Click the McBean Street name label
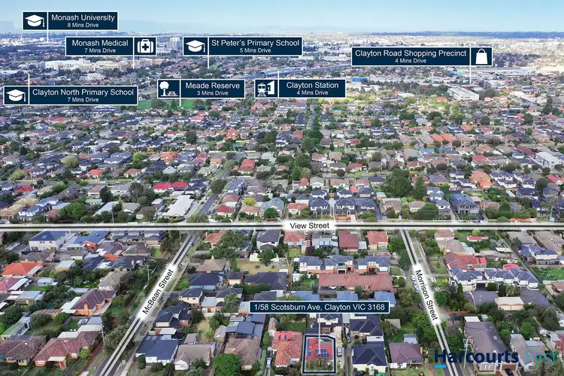 tap(158, 290)
